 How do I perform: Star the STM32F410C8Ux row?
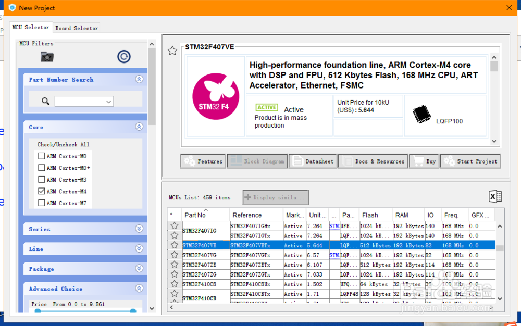(175, 284)
